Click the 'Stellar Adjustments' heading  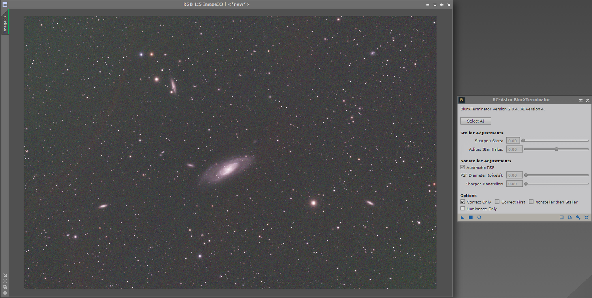pos(481,133)
